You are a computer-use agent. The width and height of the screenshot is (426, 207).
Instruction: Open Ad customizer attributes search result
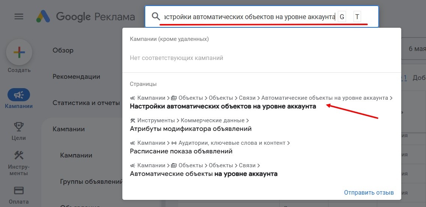coord(191,129)
